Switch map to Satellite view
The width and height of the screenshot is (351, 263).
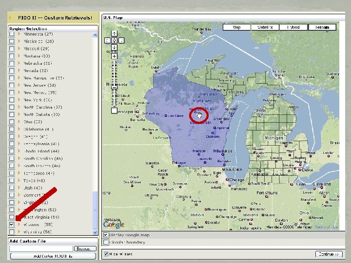coord(265,27)
